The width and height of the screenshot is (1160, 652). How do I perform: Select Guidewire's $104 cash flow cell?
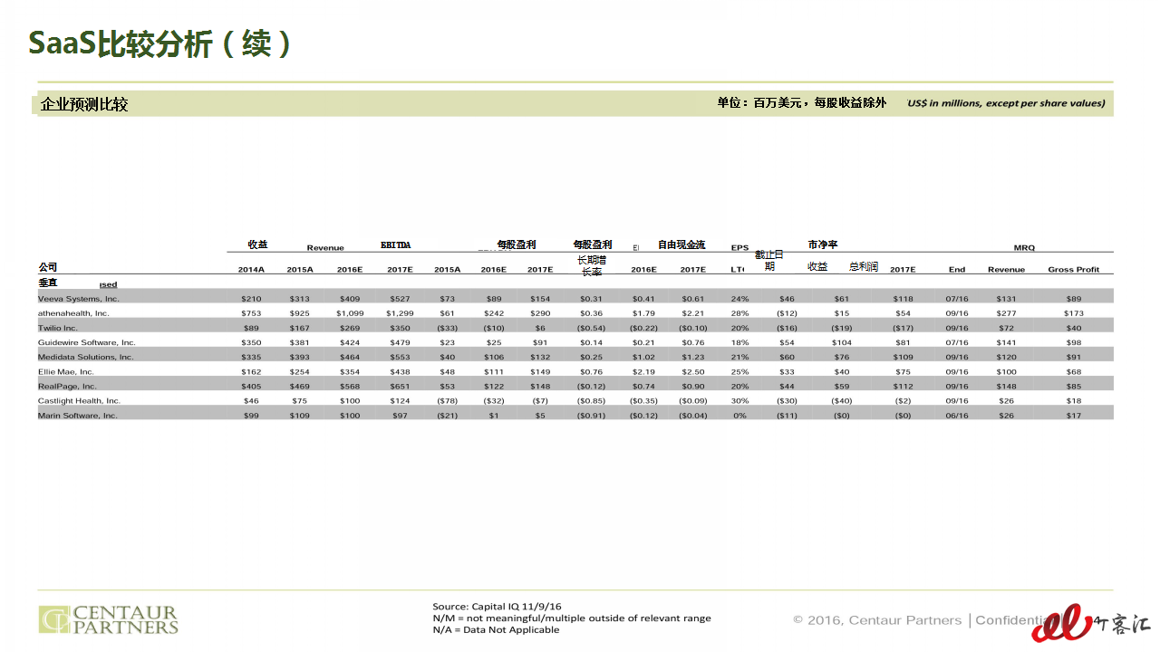pyautogui.click(x=842, y=342)
